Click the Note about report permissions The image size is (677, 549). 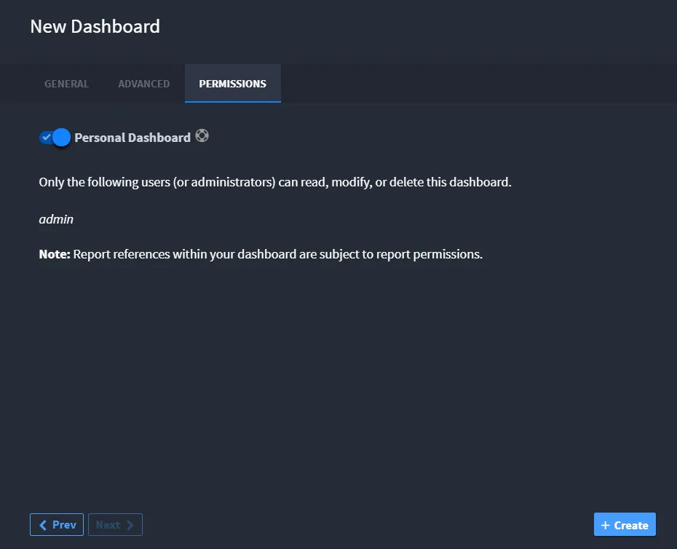261,254
